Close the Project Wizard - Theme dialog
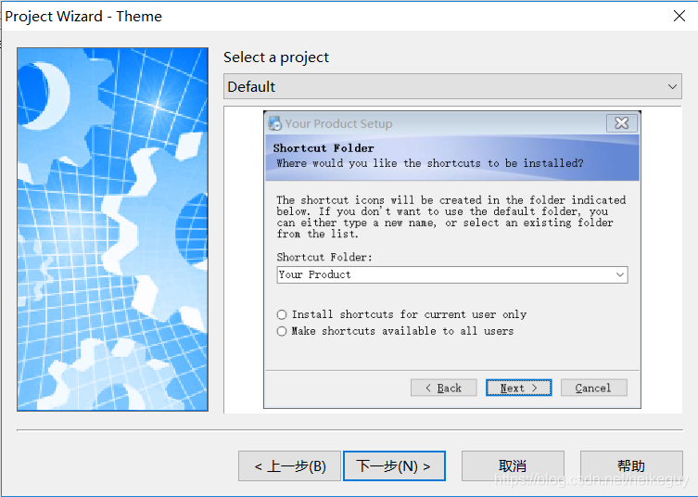Screen dimensions: 698x497 (679, 16)
